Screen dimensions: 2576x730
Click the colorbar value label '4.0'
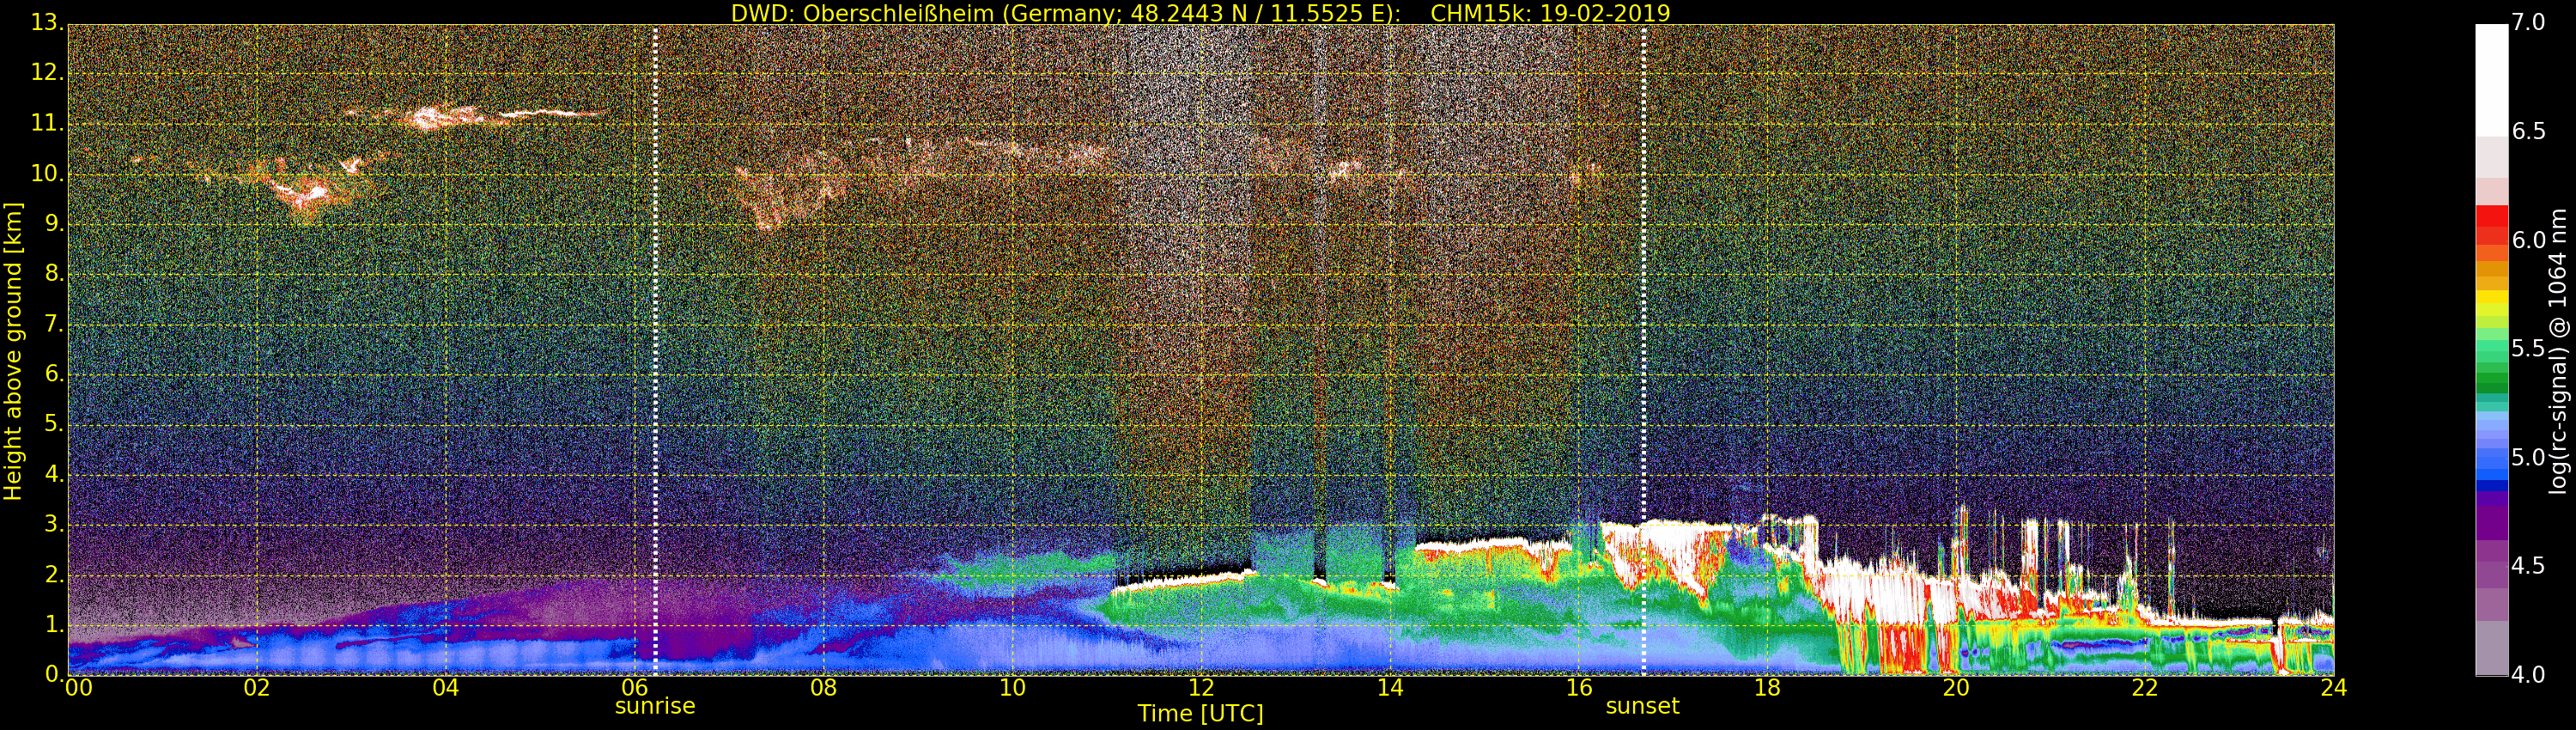(2529, 675)
